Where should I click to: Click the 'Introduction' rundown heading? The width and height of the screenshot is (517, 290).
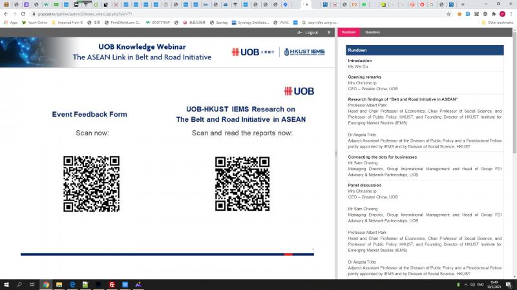pos(360,61)
